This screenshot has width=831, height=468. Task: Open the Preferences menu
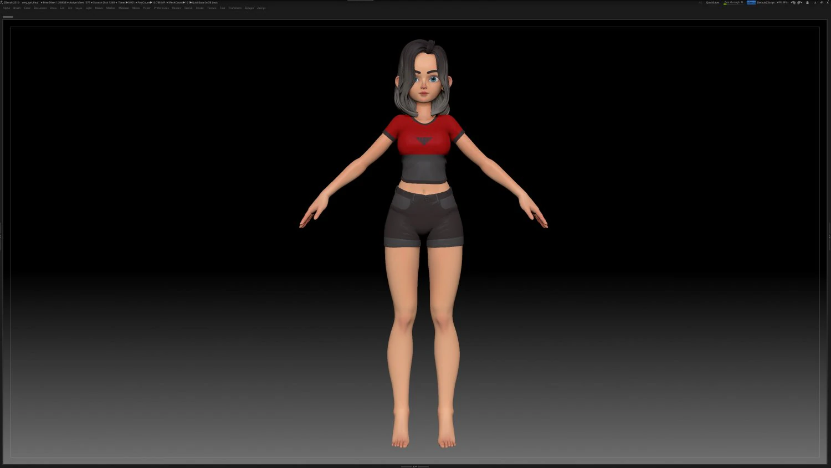161,8
